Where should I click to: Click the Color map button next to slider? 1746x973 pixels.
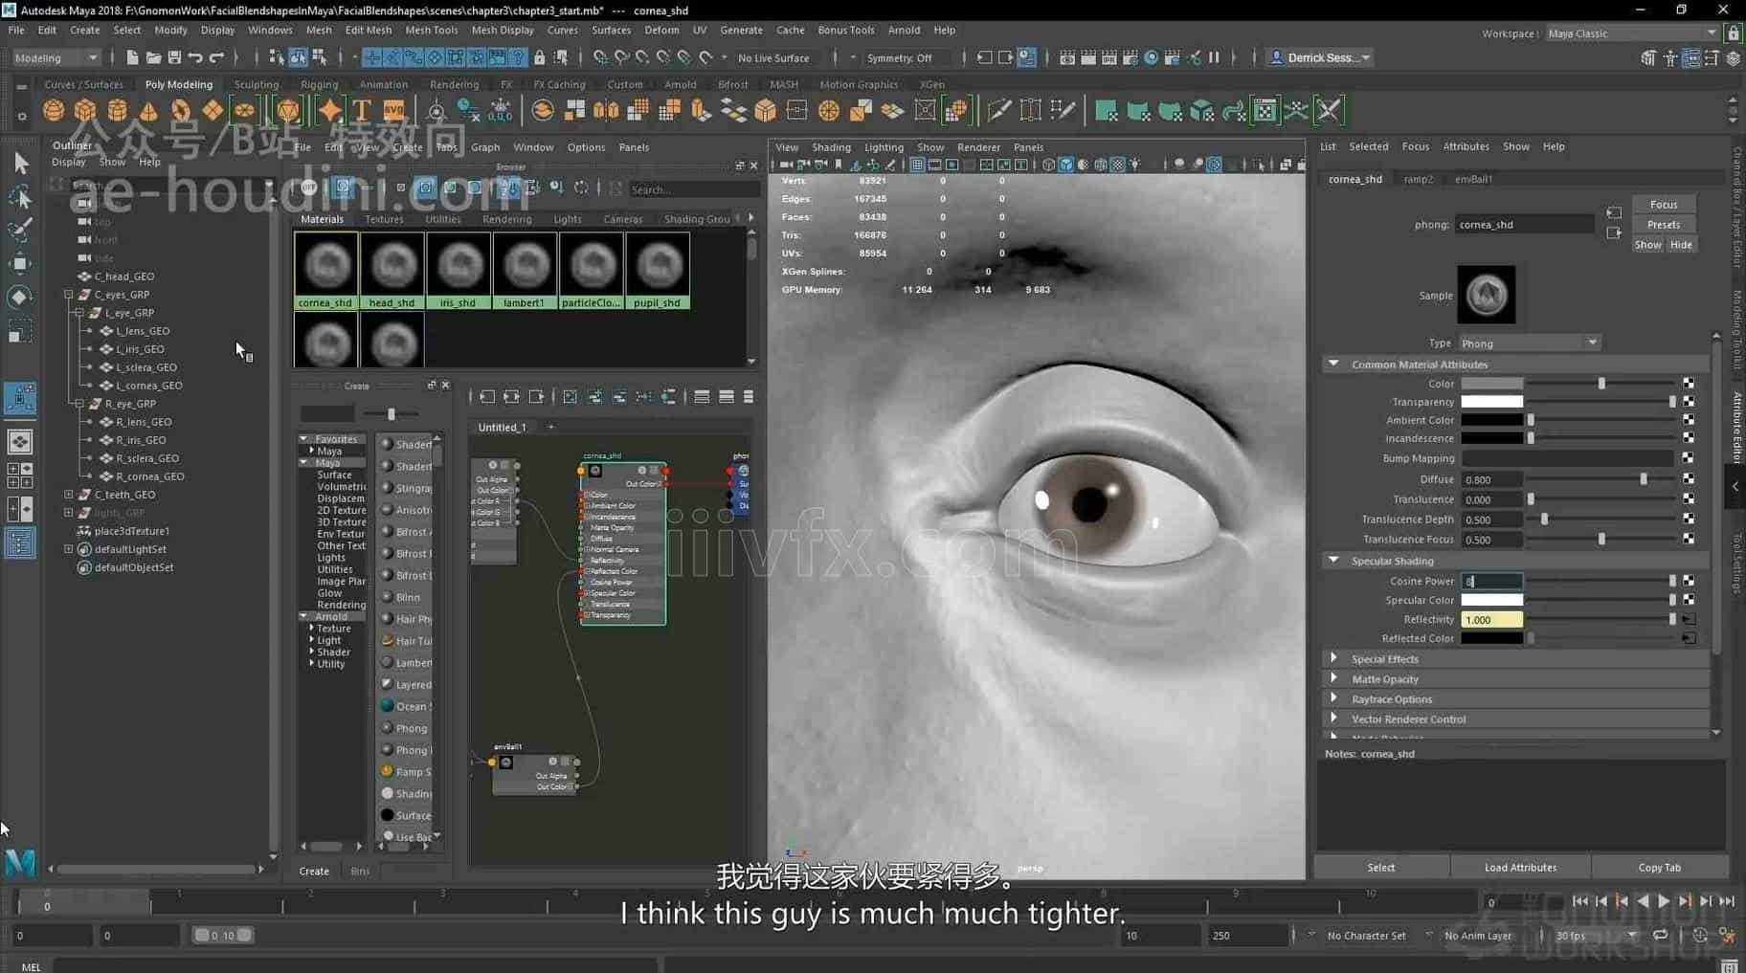[1689, 384]
